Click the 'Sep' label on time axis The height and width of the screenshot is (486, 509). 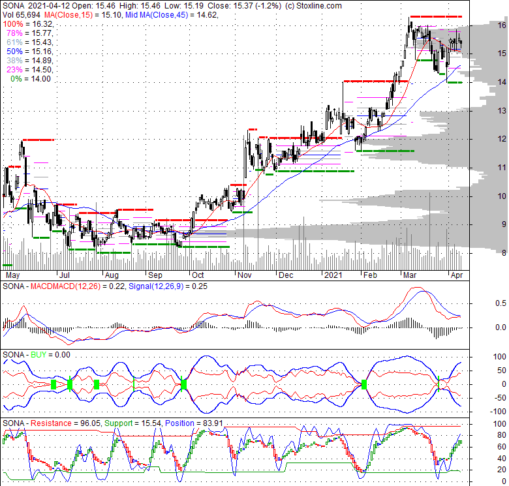pos(155,275)
